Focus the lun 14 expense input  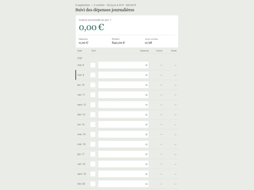(x=123, y=124)
